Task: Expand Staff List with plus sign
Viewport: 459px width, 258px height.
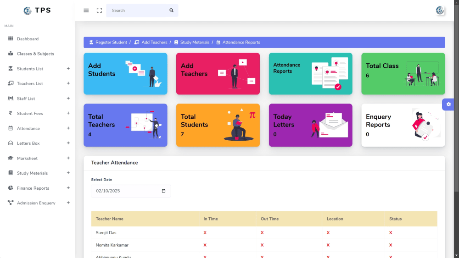Action: click(68, 98)
